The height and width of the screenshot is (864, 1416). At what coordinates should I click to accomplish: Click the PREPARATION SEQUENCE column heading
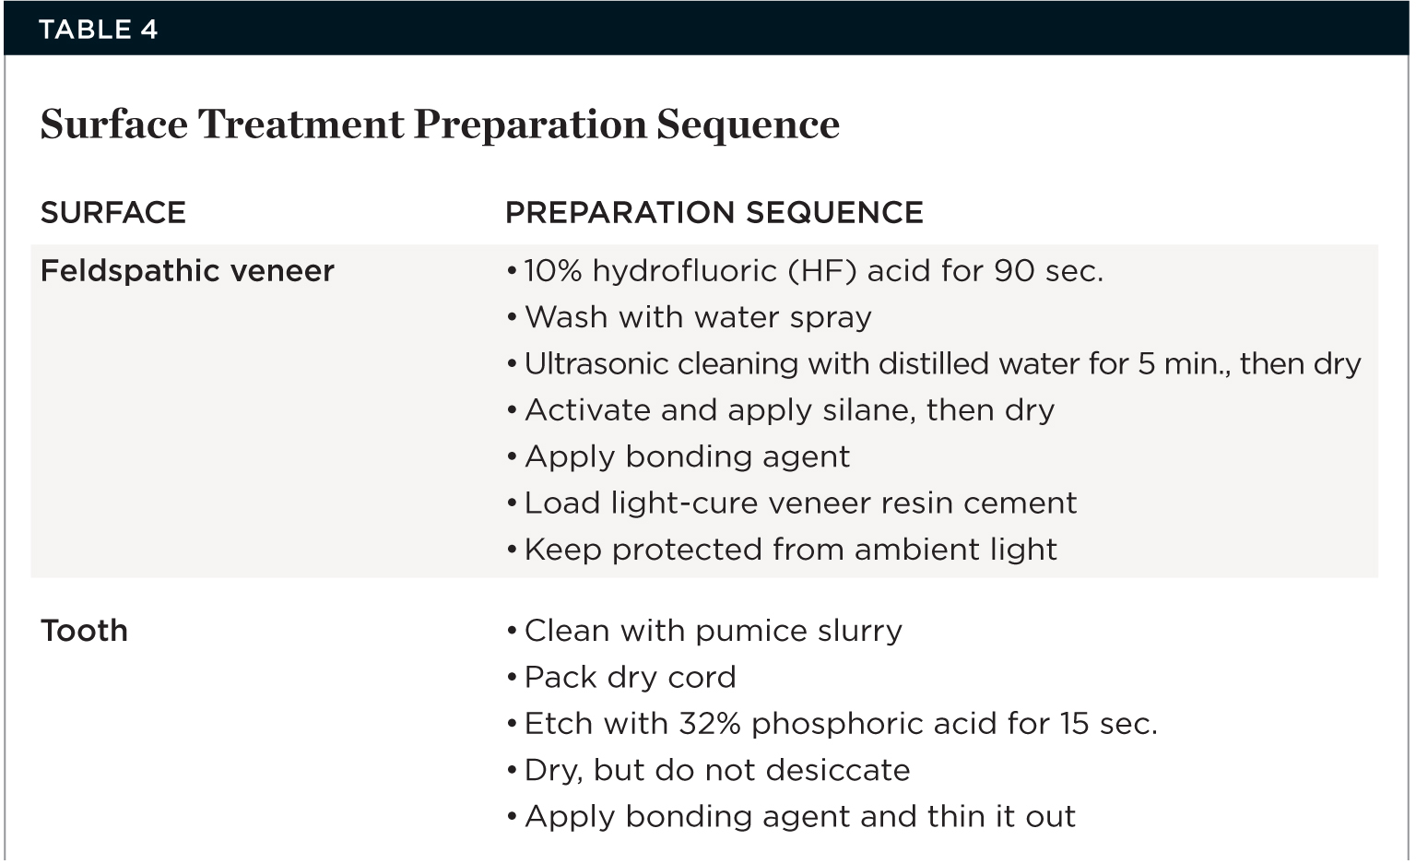tap(714, 213)
